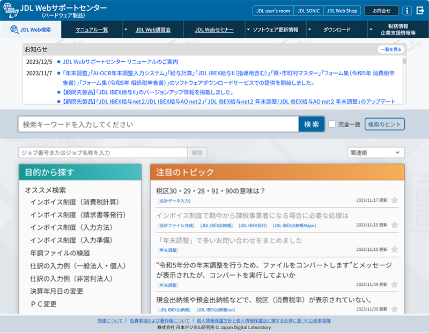Screen dimensions: 429x333
Task: Select インボイス制度（消費税計算）
Action: (75, 202)
